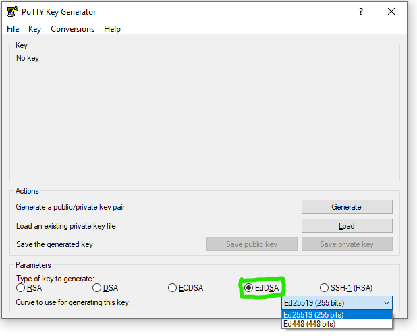
Task: Select the DSA key type
Action: [105, 288]
